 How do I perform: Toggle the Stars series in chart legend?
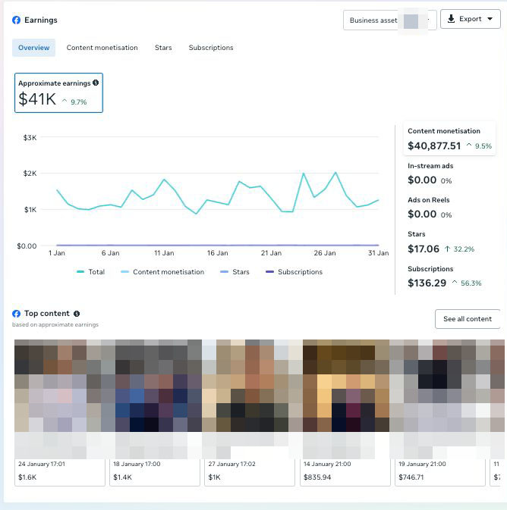click(x=235, y=272)
